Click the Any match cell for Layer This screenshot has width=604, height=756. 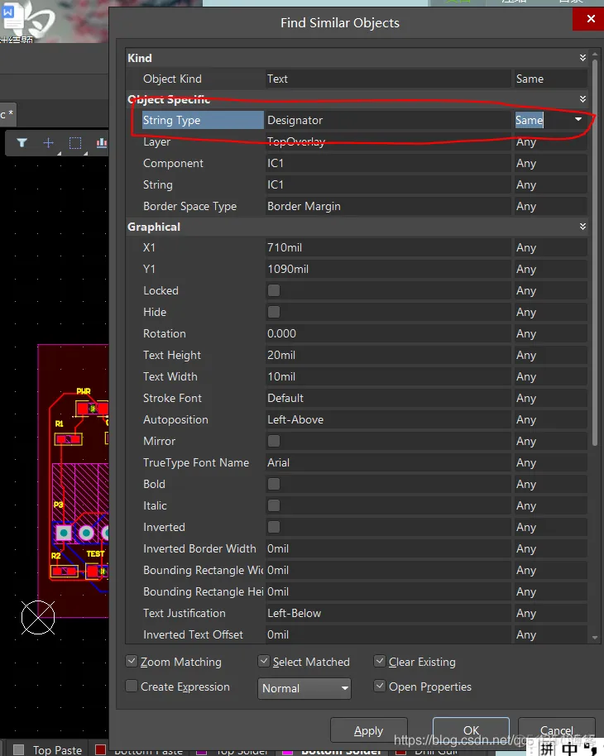pos(550,141)
